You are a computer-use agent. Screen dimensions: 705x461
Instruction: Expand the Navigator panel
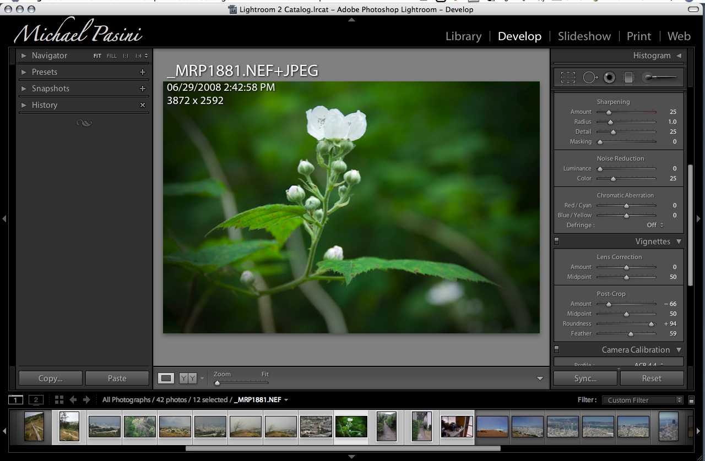pyautogui.click(x=24, y=56)
